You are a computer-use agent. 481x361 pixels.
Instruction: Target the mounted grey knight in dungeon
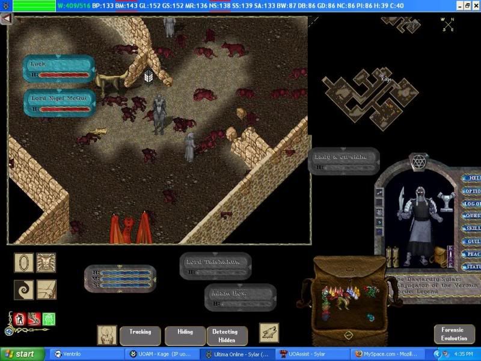pyautogui.click(x=159, y=114)
